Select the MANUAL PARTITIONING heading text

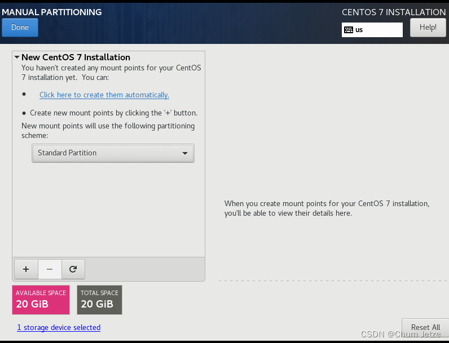52,12
